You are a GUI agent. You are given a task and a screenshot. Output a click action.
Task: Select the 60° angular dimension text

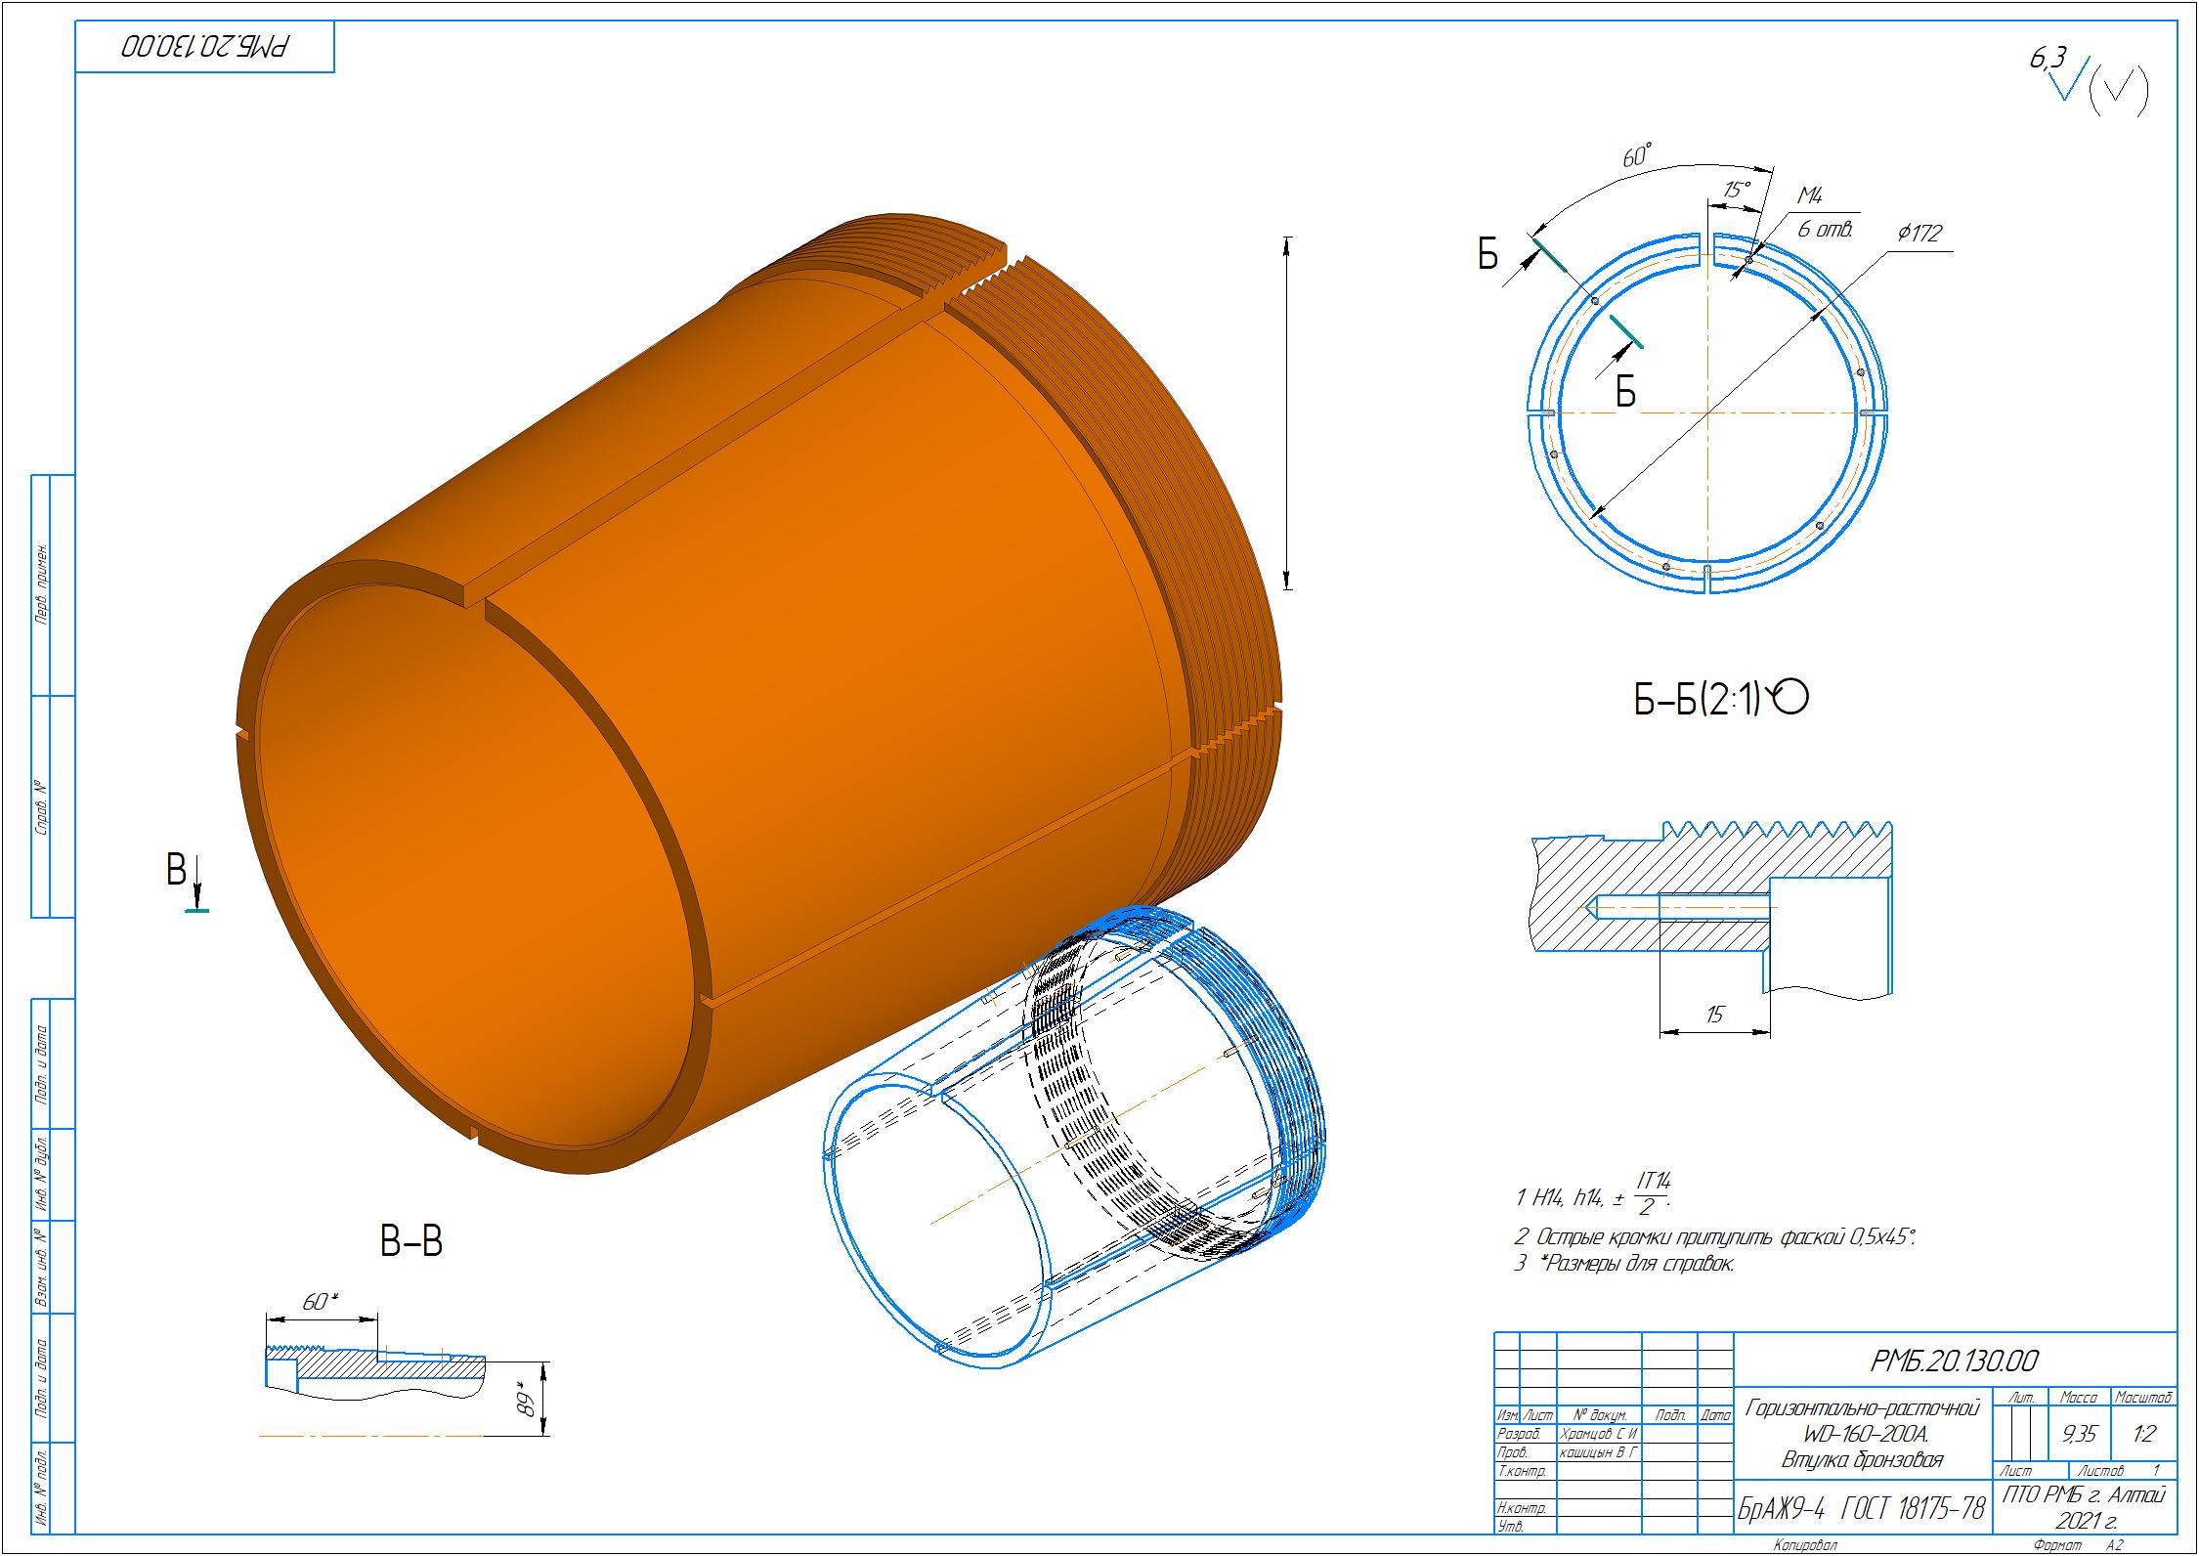click(x=1637, y=157)
